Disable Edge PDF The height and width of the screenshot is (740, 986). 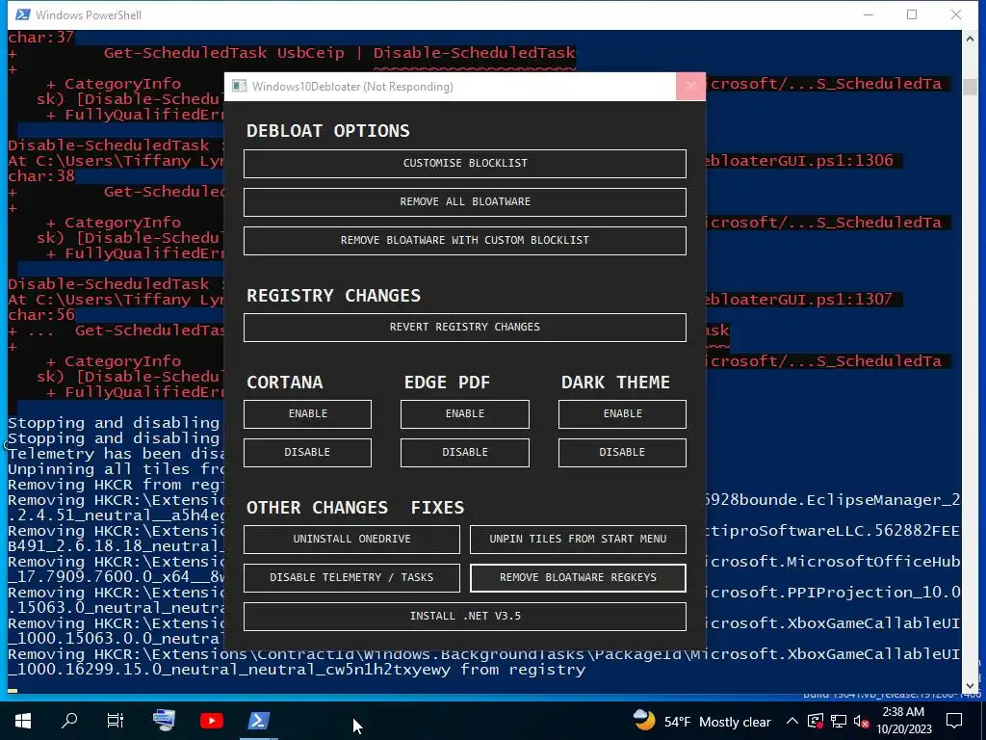click(465, 453)
